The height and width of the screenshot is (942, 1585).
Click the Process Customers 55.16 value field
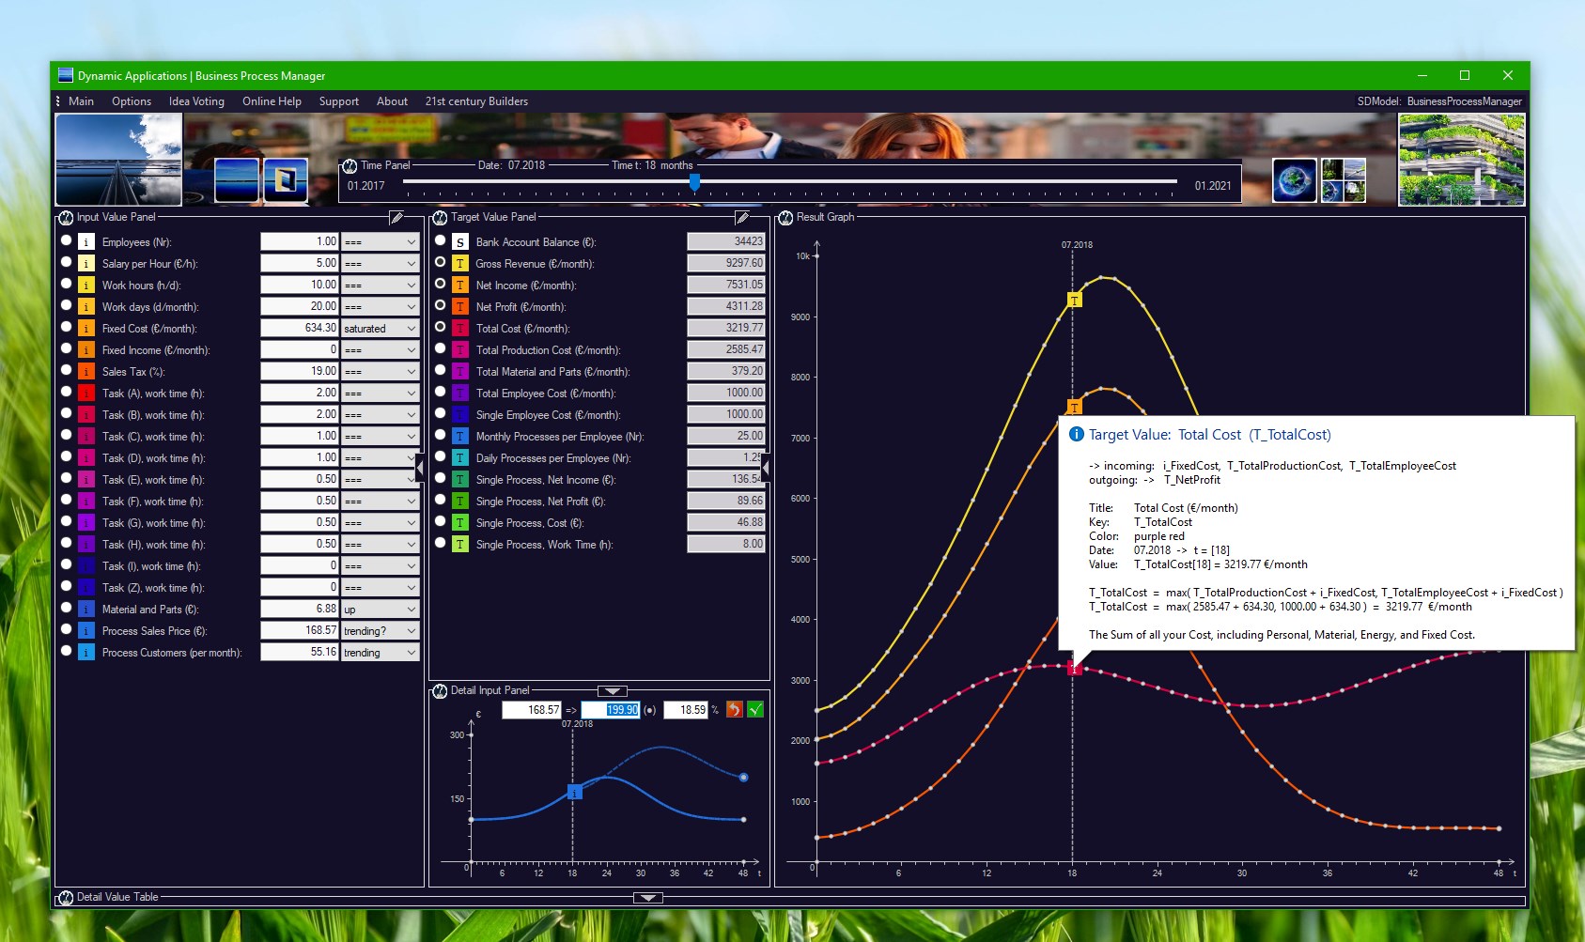[299, 653]
